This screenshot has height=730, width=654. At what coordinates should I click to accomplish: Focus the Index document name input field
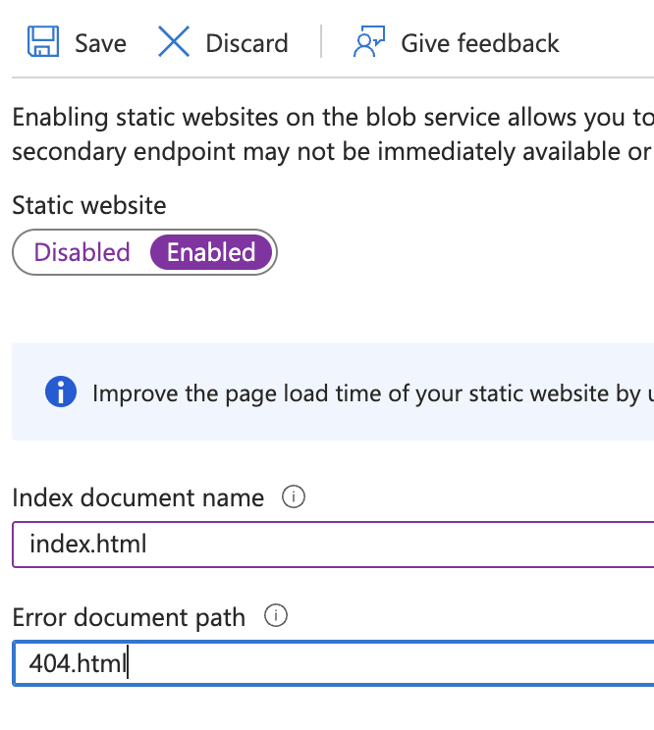point(333,545)
